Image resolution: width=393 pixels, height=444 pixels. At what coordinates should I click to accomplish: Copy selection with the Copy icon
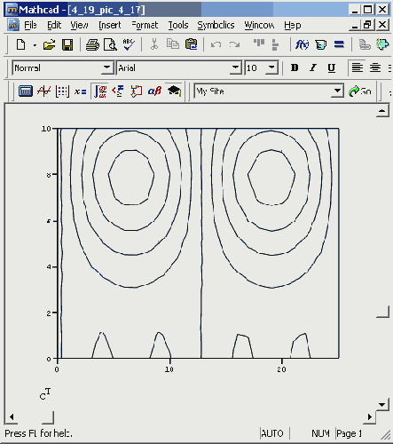coord(173,44)
